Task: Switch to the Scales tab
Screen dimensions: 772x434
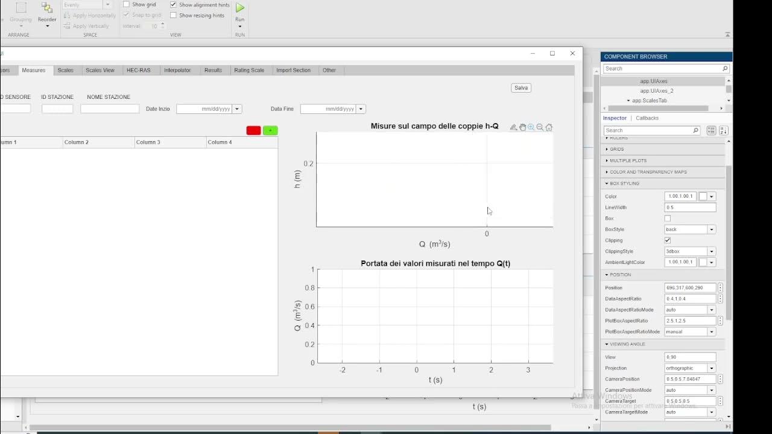Action: tap(66, 71)
